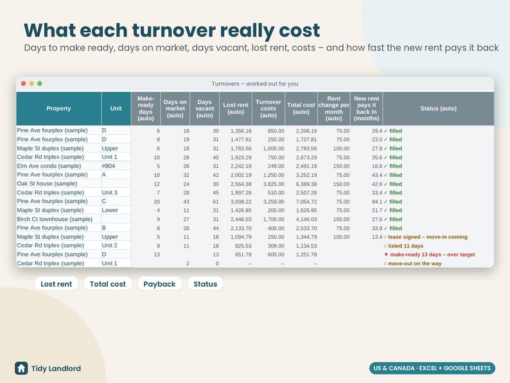Screen dimensions: 510x383
Task: Click turnover cost value 1,700.00
Action: tap(274, 219)
